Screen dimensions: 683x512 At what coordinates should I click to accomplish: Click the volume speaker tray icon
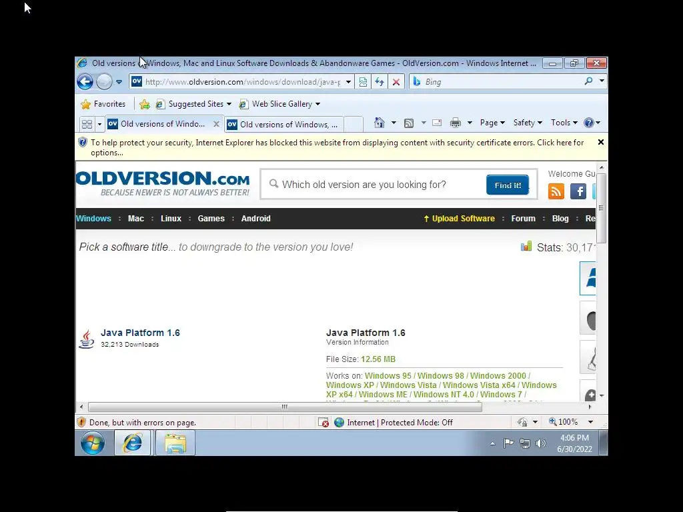click(540, 443)
